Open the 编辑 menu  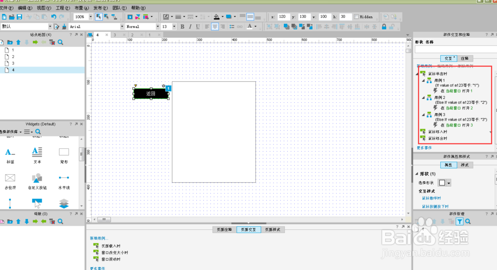pos(25,8)
